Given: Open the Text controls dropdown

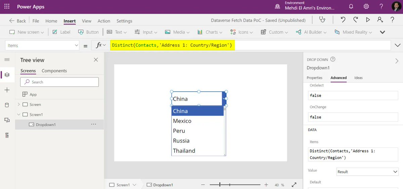Looking at the screenshot, I should pos(117,32).
